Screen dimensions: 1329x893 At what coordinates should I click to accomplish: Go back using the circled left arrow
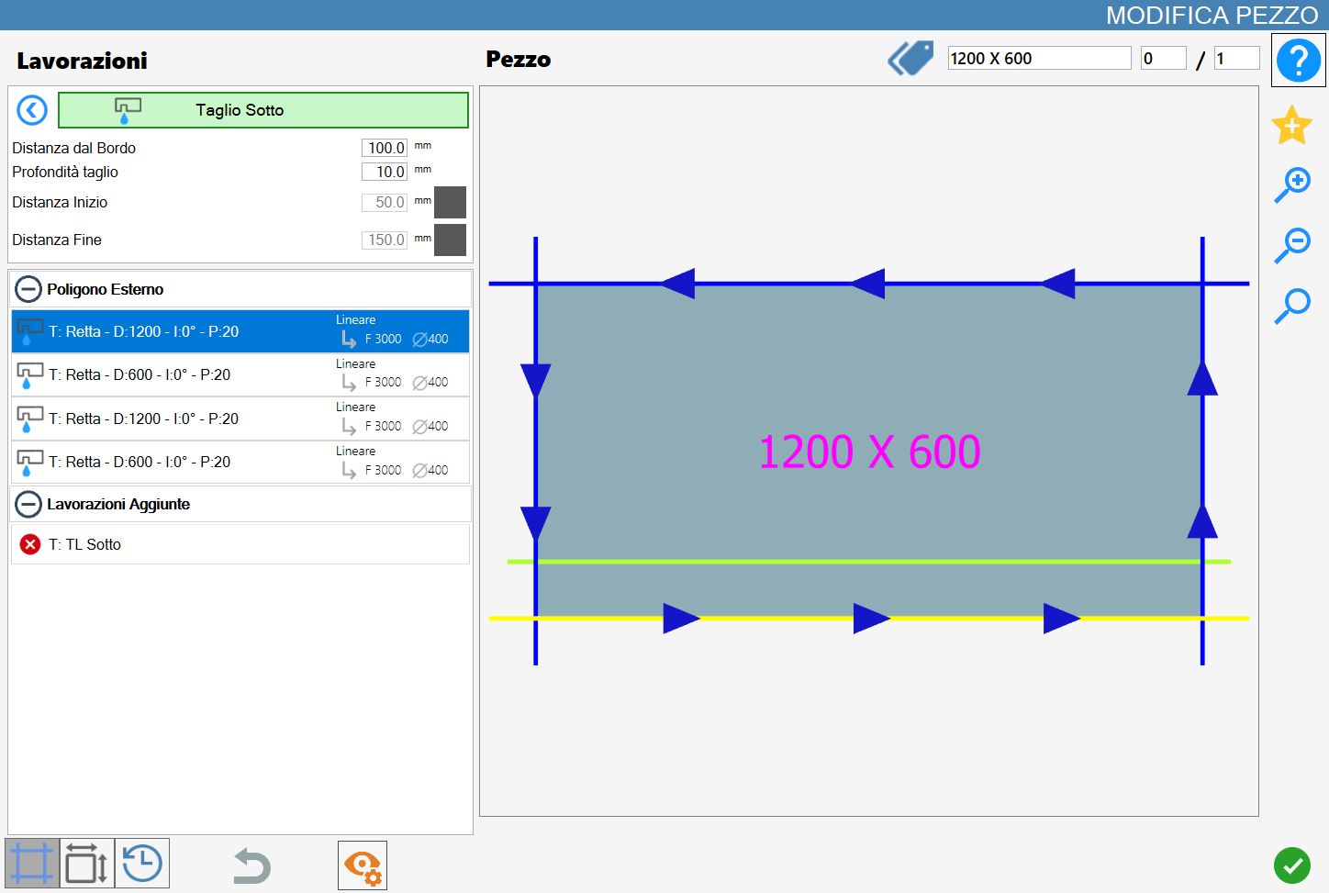32,110
